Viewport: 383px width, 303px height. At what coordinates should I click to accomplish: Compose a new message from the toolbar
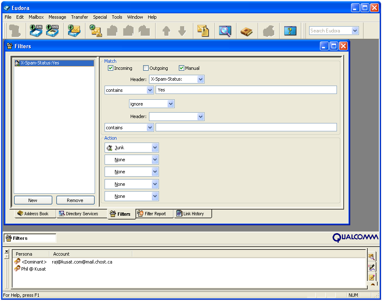pos(96,31)
